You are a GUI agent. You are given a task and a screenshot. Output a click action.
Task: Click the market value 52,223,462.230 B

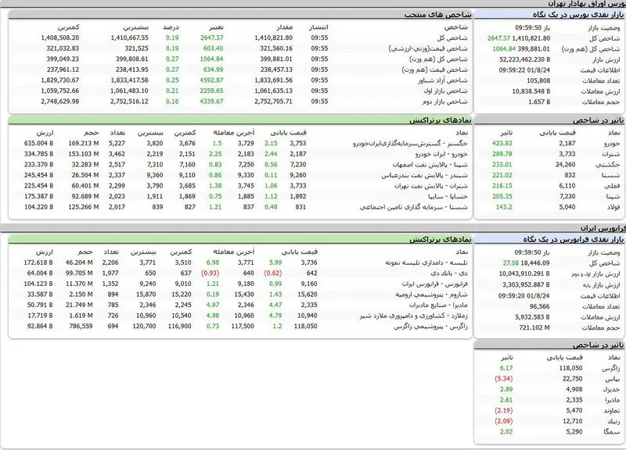coord(524,59)
